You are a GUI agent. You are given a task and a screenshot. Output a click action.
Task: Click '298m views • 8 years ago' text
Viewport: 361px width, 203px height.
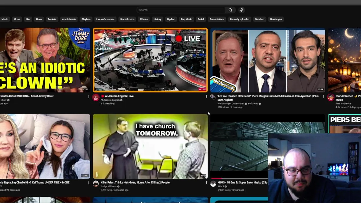(231, 190)
